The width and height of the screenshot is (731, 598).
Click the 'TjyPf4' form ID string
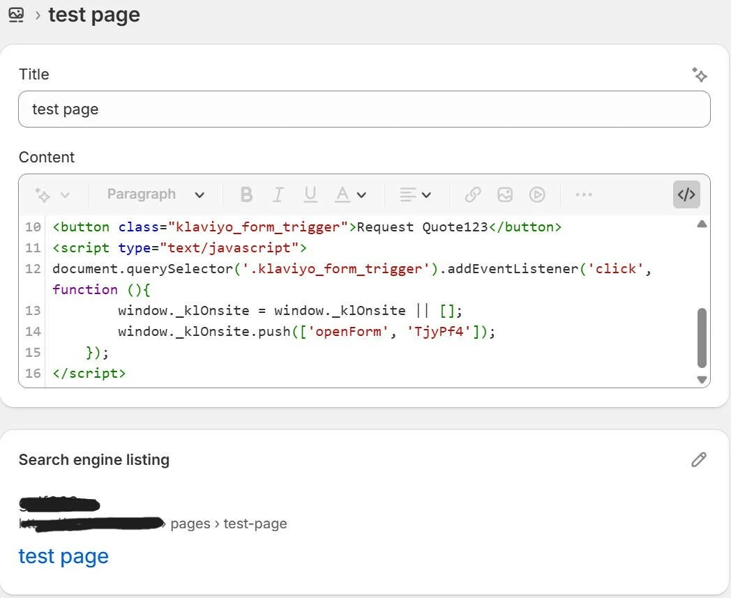coord(439,332)
